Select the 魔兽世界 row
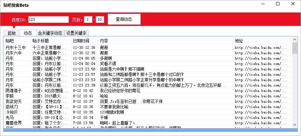 pos(13,123)
